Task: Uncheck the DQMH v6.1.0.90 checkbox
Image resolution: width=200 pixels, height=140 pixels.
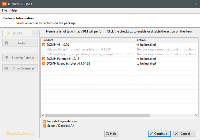Action: pyautogui.click(x=44, y=45)
